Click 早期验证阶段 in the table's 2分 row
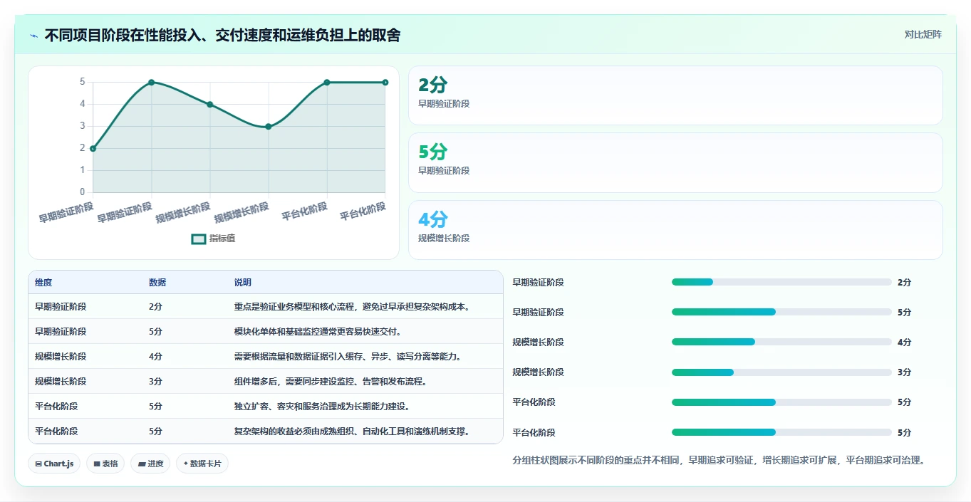This screenshot has height=502, width=971. pos(61,307)
